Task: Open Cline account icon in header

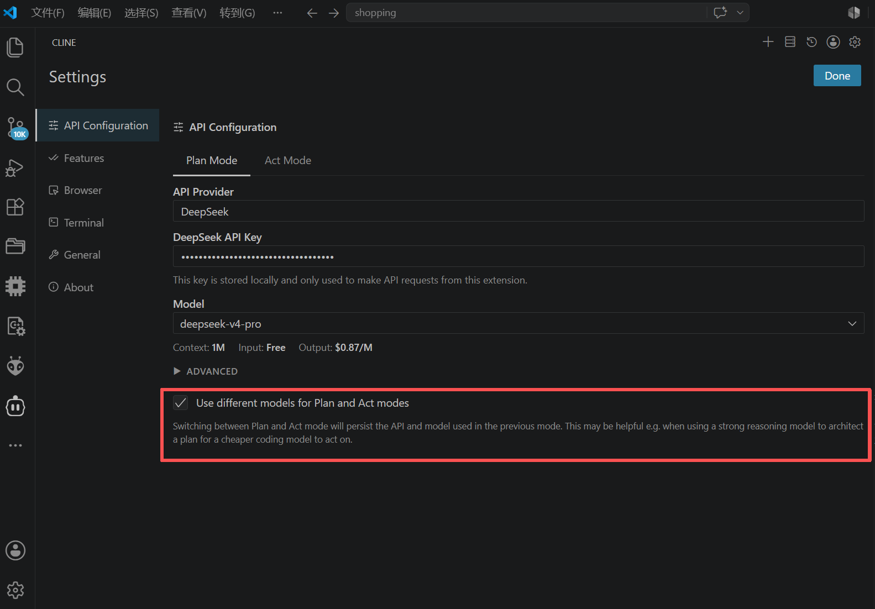Action: (x=833, y=42)
